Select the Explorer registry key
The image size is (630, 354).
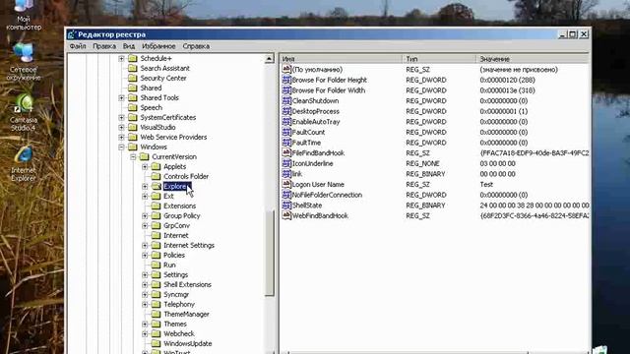[176, 186]
